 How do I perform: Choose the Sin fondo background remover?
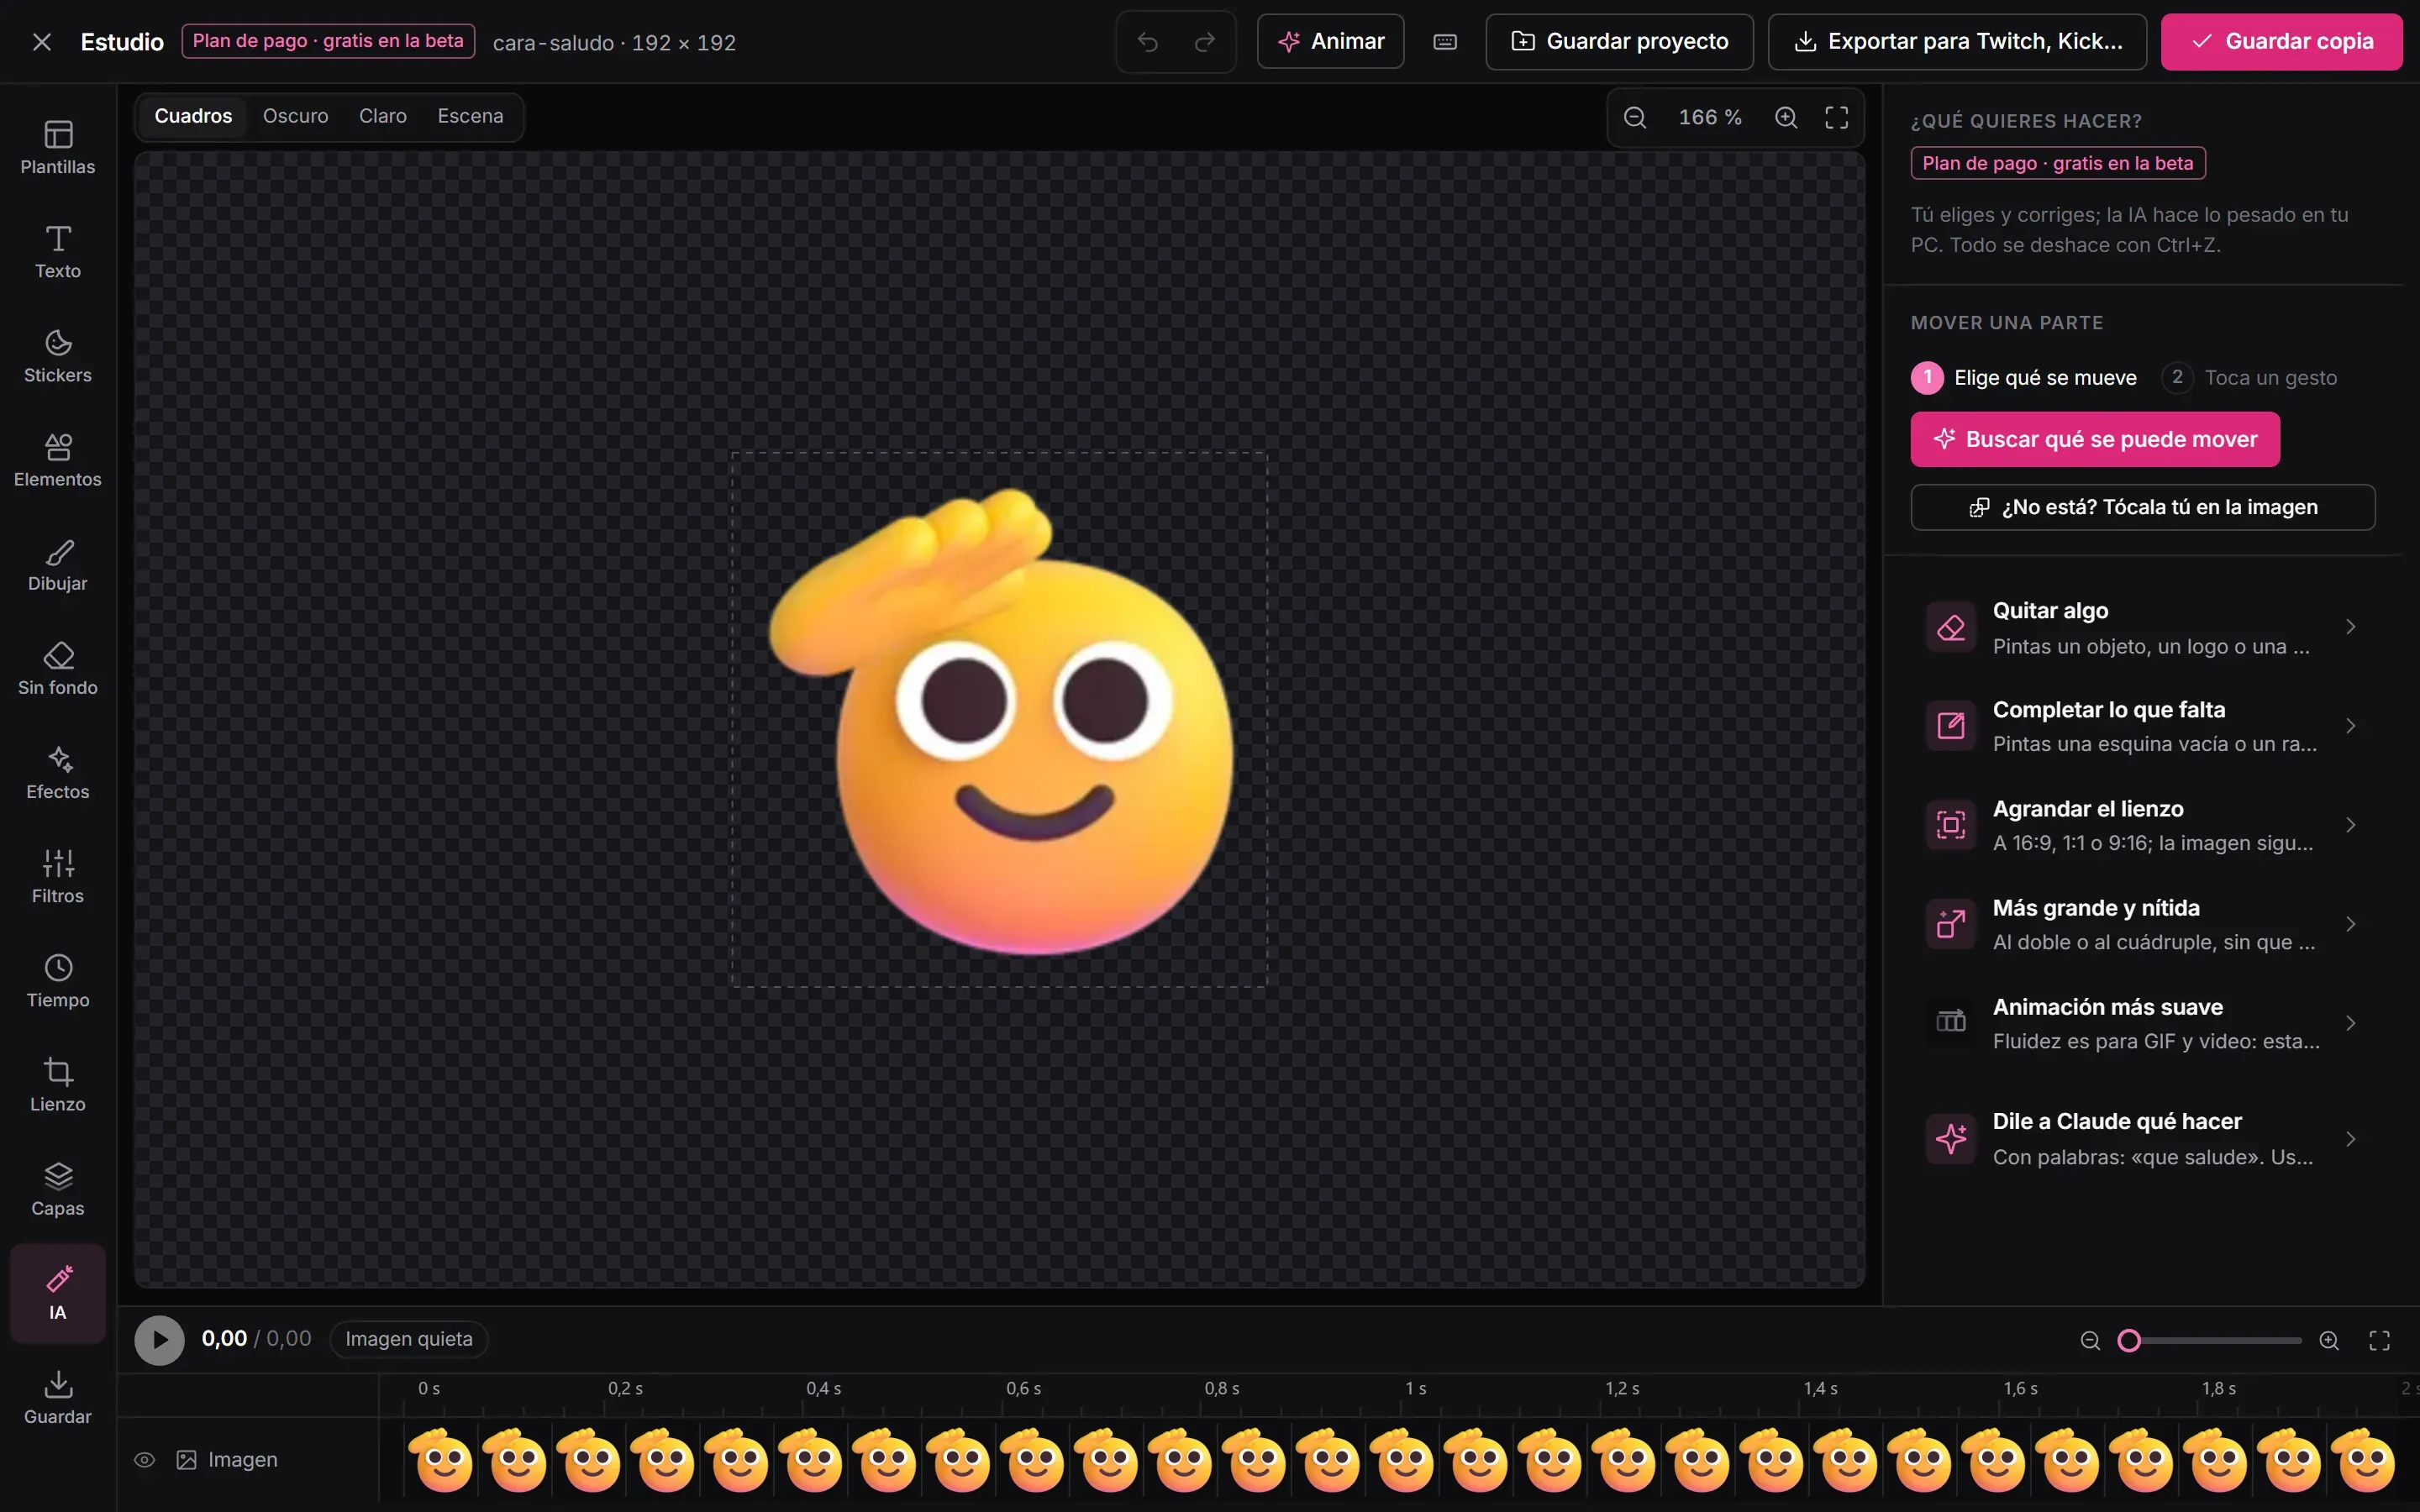[58, 668]
